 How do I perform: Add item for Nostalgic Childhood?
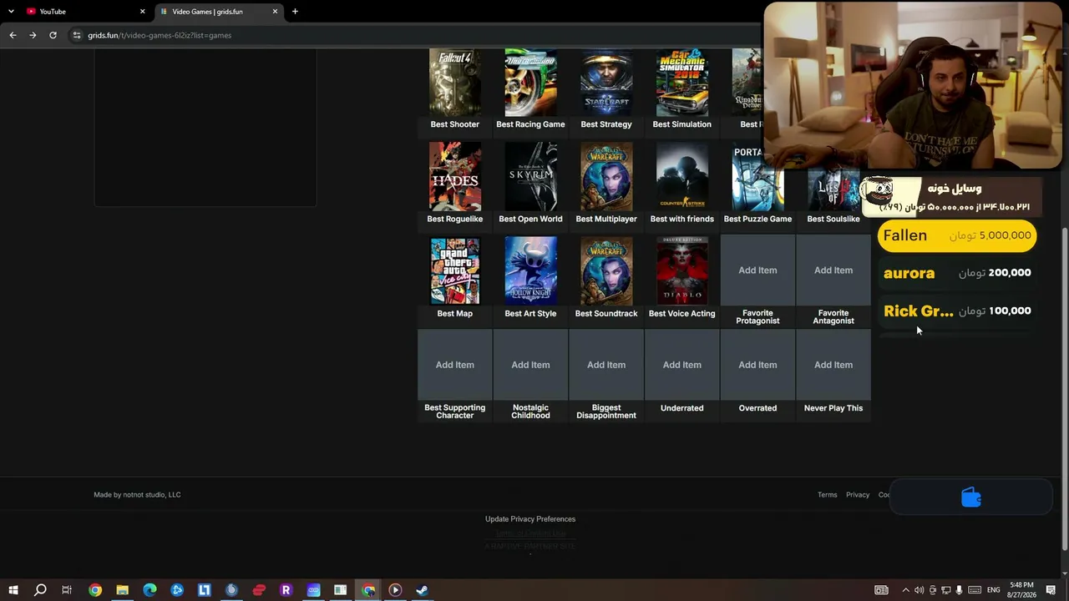point(530,365)
